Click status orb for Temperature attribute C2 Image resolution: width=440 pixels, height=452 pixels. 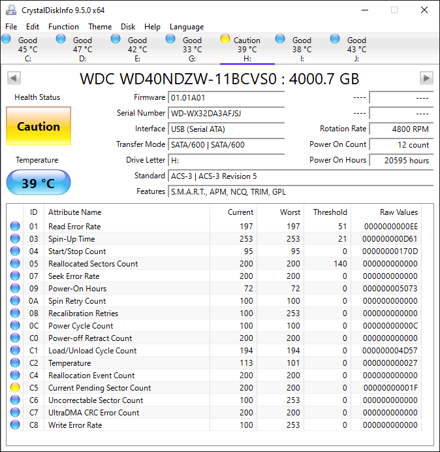(x=15, y=363)
